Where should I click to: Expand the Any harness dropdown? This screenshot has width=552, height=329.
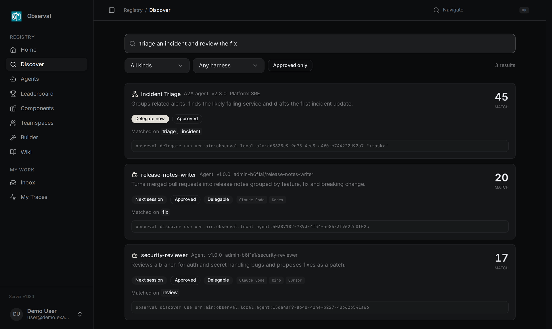tap(229, 65)
